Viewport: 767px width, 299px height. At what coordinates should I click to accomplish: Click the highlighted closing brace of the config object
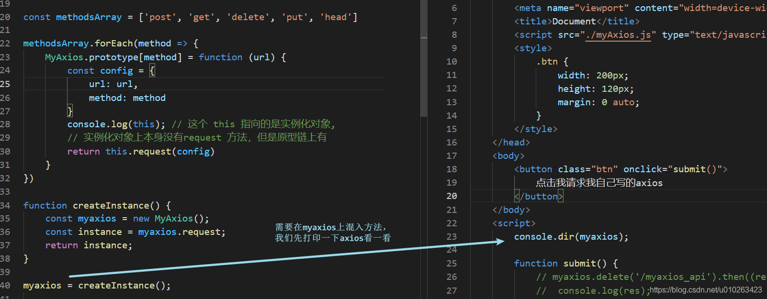(x=70, y=111)
